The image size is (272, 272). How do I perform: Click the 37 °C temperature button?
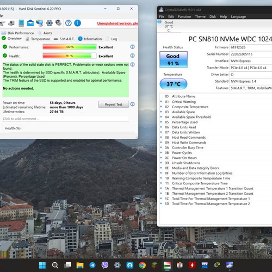[x=174, y=84]
